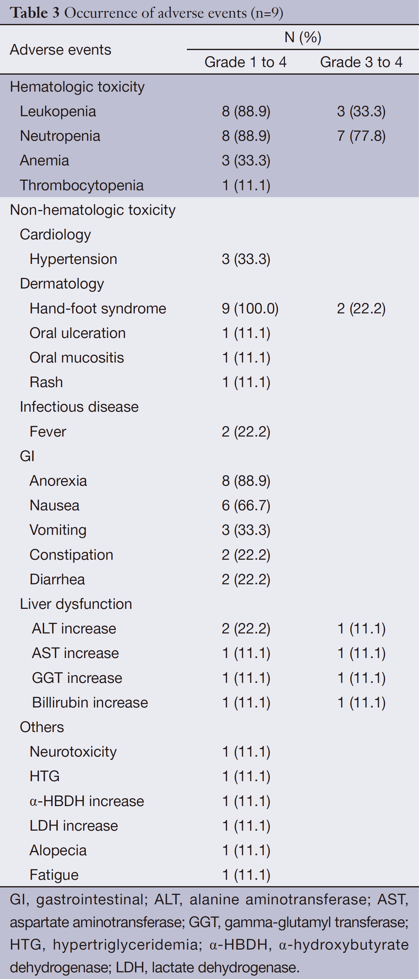Click the Thrombocytopenia row label

(x=82, y=185)
